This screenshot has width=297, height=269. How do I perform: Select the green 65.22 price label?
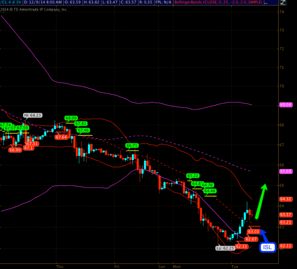tap(193, 175)
